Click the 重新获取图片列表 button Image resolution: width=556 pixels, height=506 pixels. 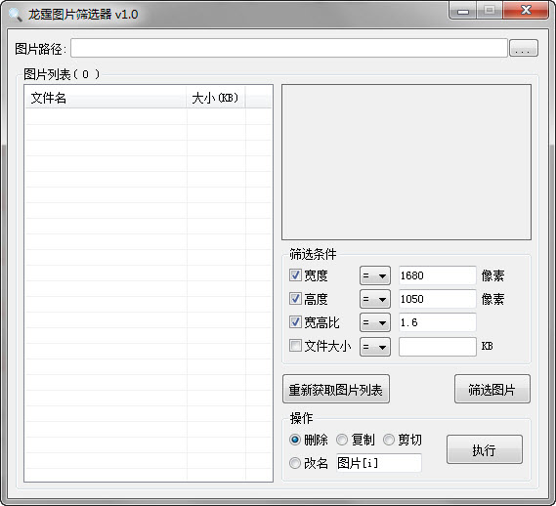coord(336,389)
